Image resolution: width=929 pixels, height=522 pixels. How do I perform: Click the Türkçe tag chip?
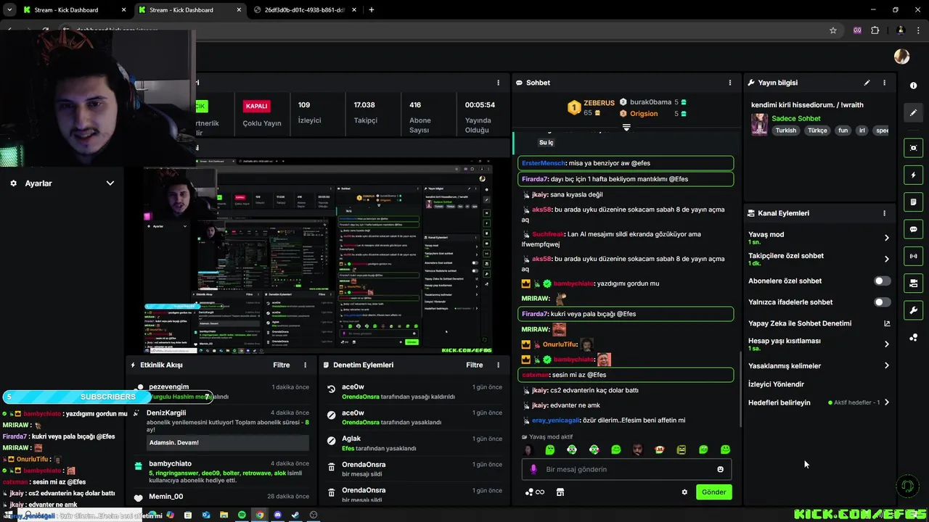point(817,130)
